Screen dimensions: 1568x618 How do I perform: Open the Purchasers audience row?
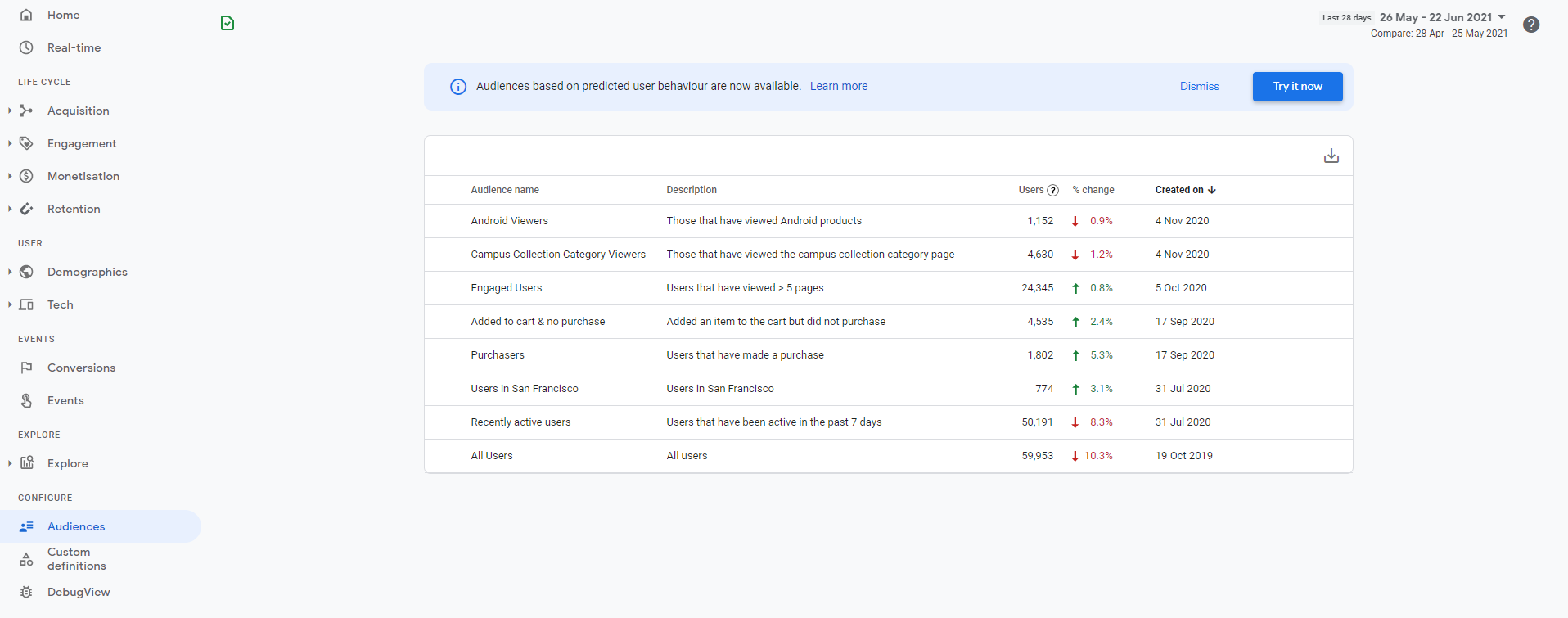tap(498, 355)
